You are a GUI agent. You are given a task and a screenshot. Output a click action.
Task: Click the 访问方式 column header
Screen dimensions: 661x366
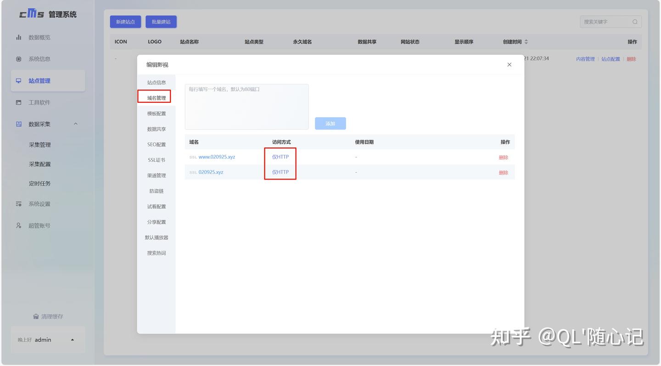tap(281, 142)
